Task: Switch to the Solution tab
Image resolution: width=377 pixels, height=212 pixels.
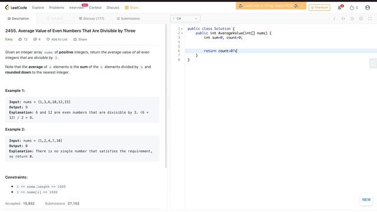Action: pyautogui.click(x=55, y=18)
